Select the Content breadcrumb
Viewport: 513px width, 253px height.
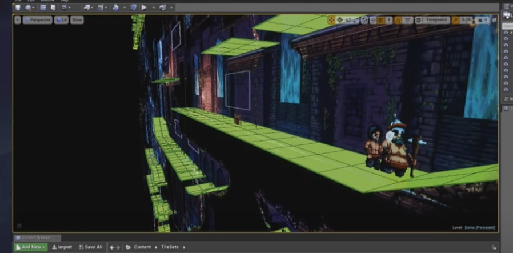click(142, 247)
